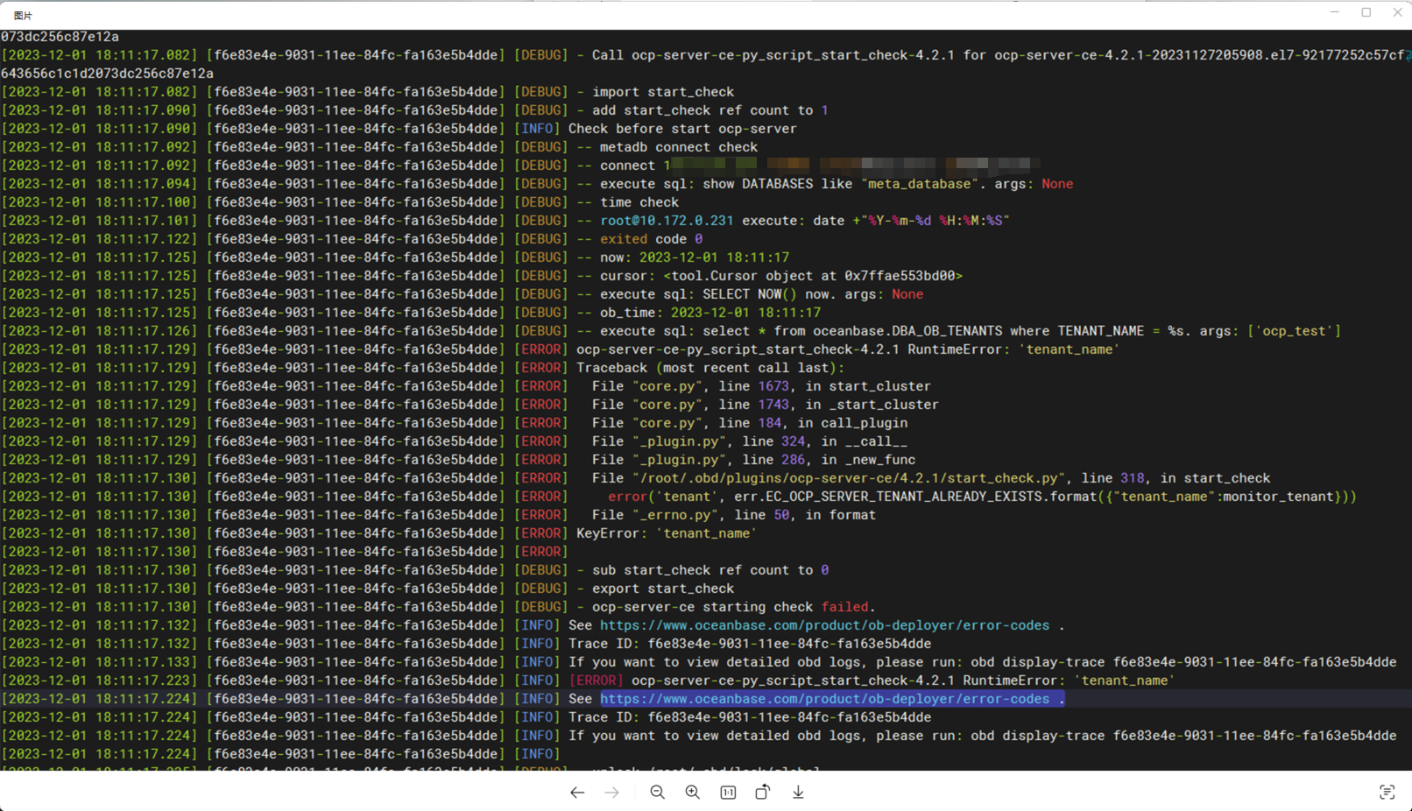Select 'Traceback (most recent call last):' text
This screenshot has width=1412, height=811.
(710, 368)
